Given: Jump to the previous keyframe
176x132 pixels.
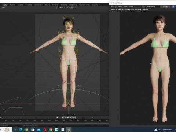Looking at the screenshot, I should coord(65,117).
